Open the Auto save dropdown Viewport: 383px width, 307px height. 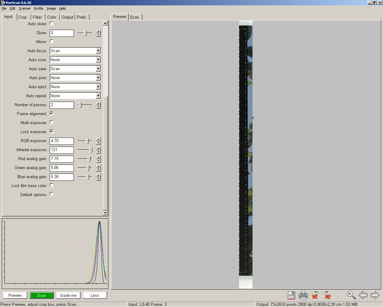pyautogui.click(x=98, y=69)
